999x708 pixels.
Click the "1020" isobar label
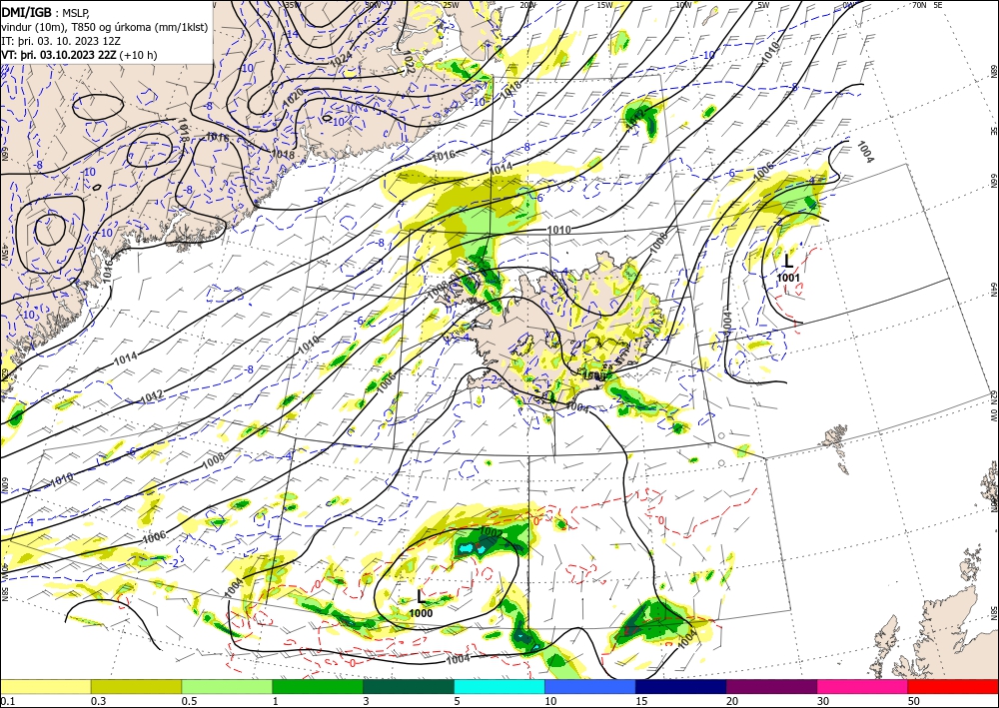click(x=293, y=97)
